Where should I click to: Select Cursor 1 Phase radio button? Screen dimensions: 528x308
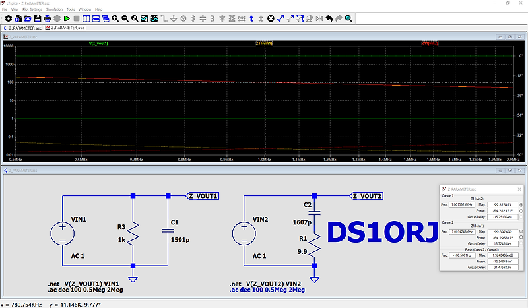point(521,210)
